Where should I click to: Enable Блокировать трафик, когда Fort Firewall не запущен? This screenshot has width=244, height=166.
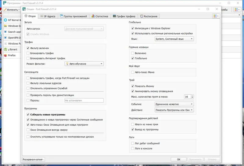pyautogui.click(x=28, y=78)
